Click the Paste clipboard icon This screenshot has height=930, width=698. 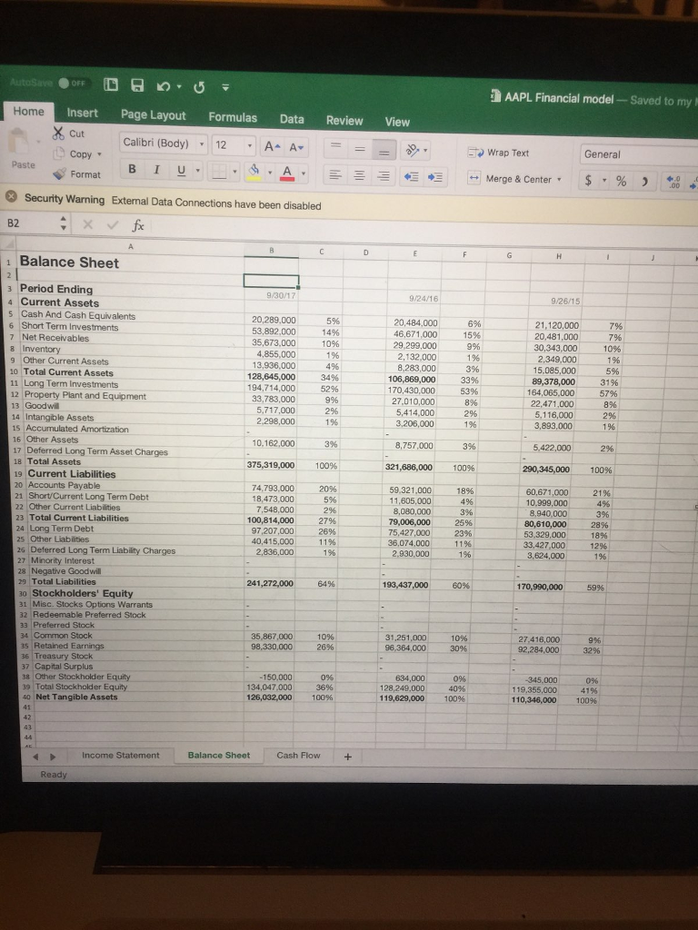(x=21, y=141)
